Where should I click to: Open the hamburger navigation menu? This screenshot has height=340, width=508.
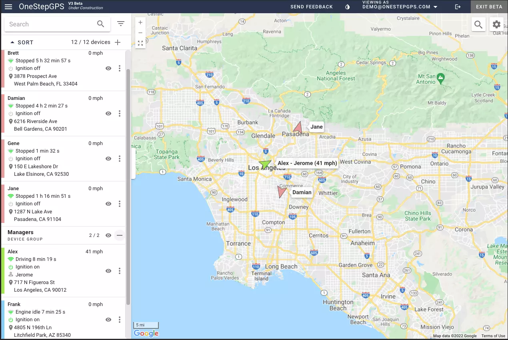[x=8, y=6]
